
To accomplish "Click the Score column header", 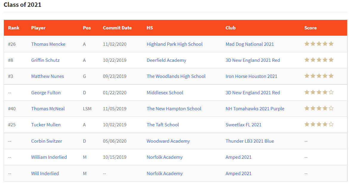I will 310,28.
